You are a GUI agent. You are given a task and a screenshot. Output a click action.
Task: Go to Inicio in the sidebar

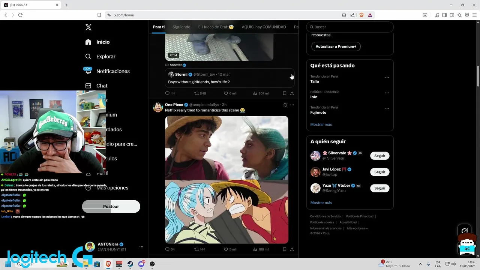point(97,42)
